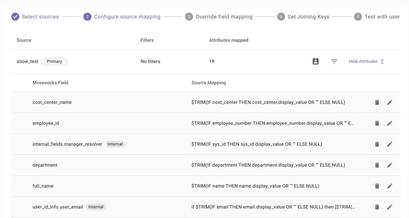Delete the full_name mapping
This screenshot has height=218, width=409.
coord(377,186)
